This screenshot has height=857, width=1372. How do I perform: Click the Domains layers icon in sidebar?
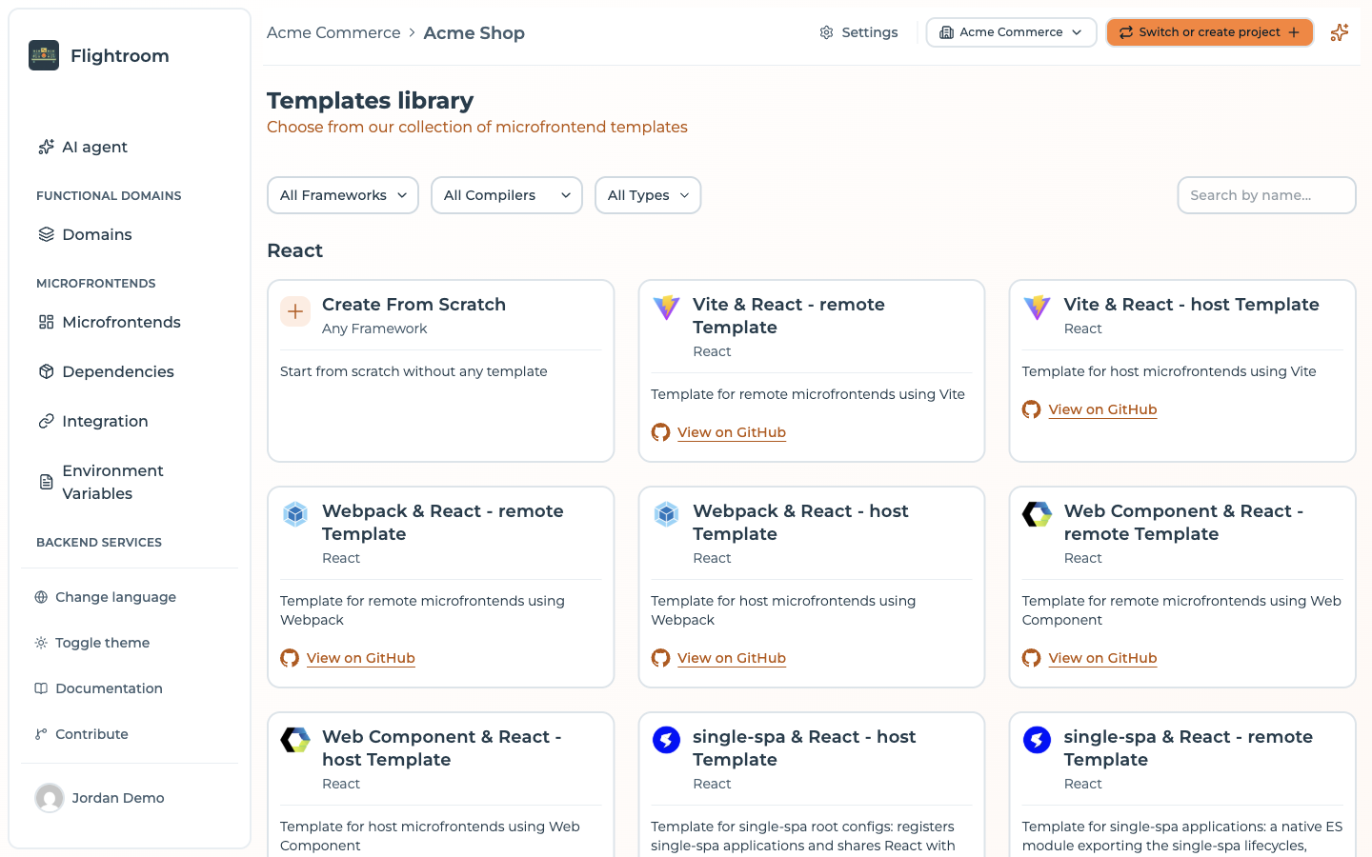(46, 234)
